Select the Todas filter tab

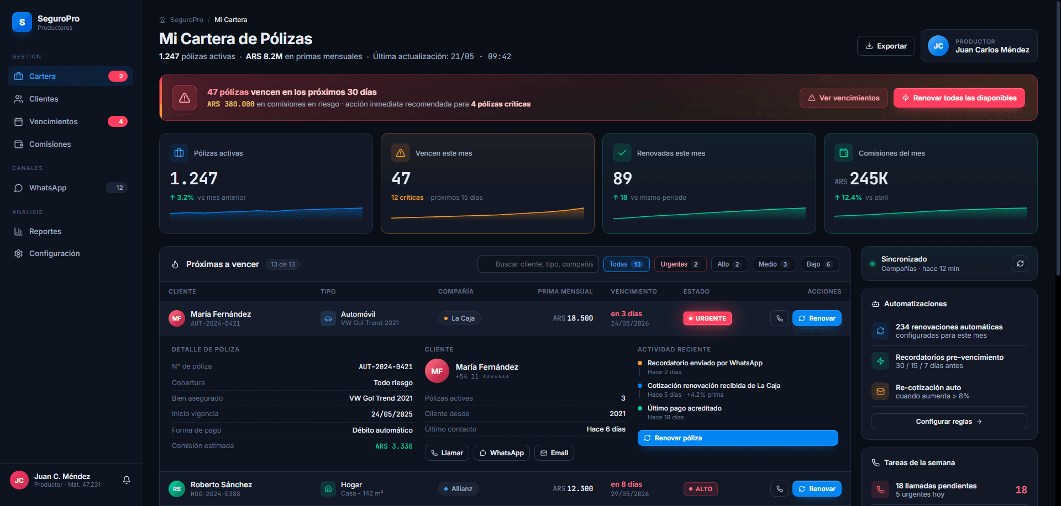pos(627,264)
